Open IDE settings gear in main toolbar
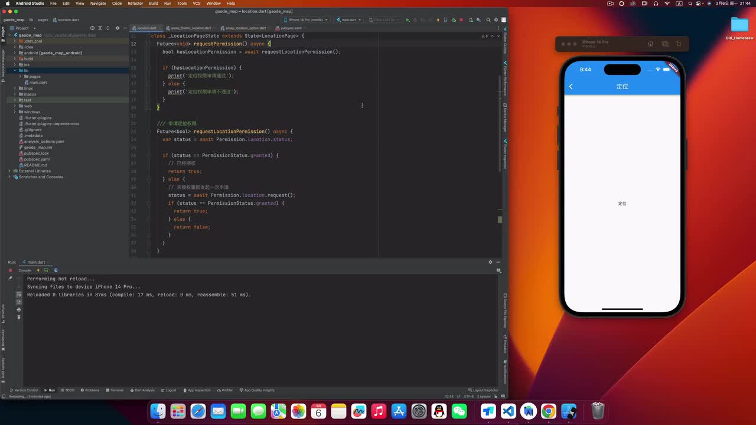756x425 pixels. click(x=496, y=20)
